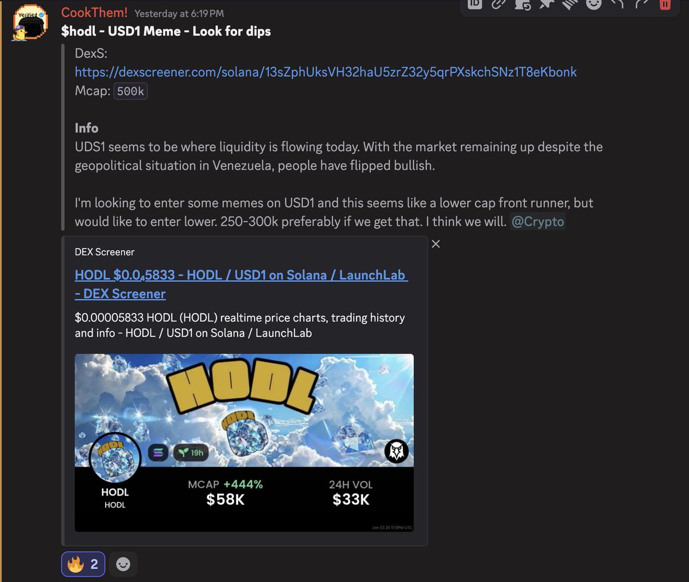Click the round HODL token logo in banner

pyautogui.click(x=115, y=459)
